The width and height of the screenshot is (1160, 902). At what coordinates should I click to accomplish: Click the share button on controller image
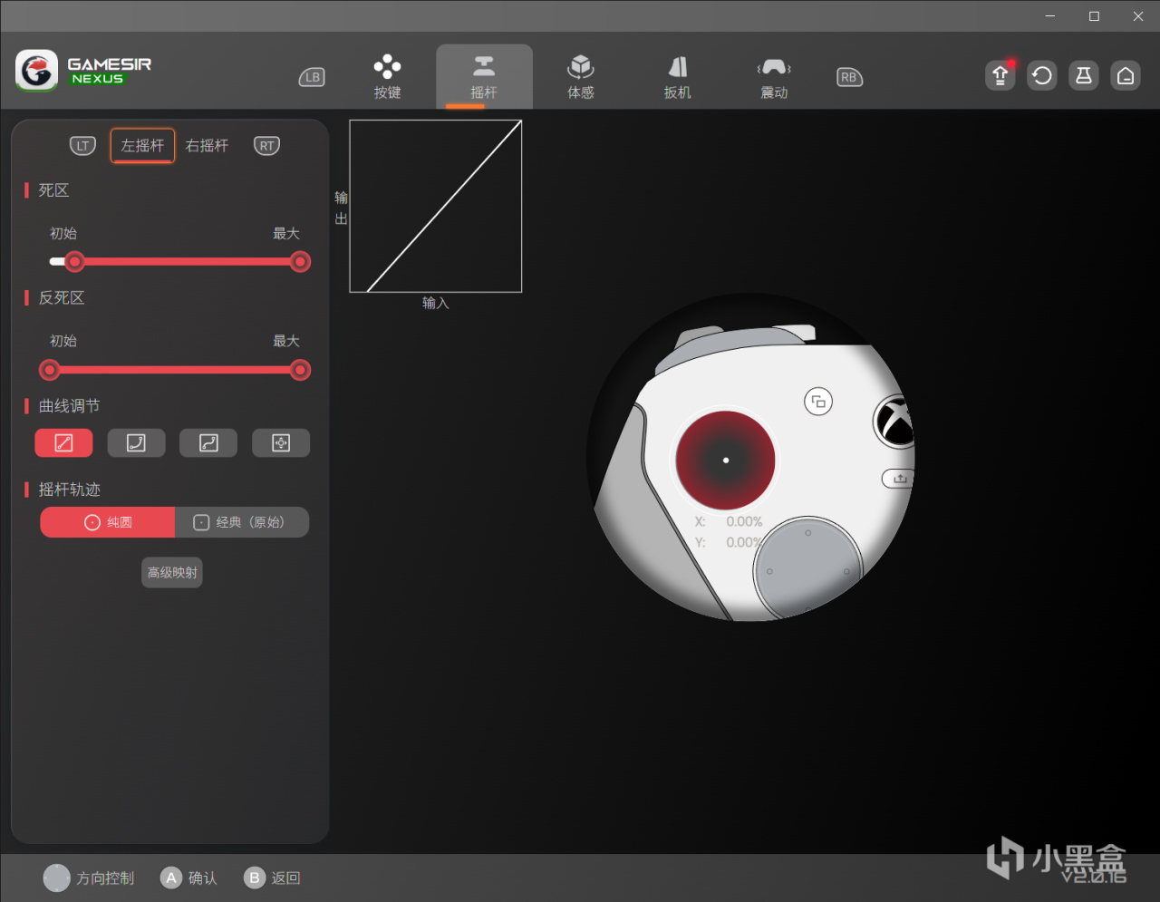(899, 479)
